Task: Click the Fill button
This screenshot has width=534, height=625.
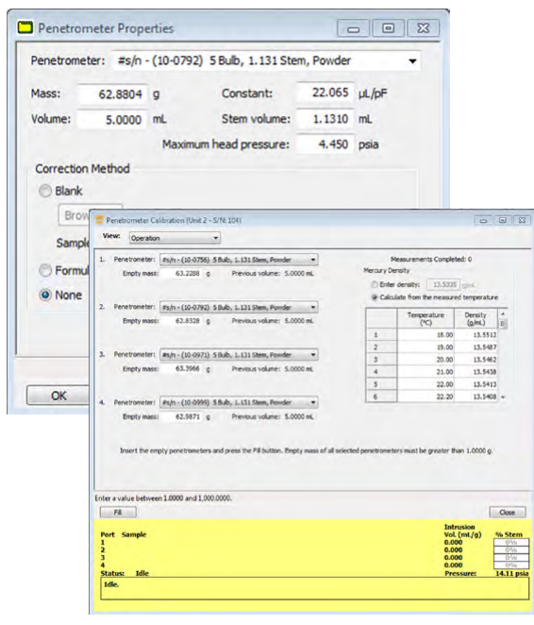Action: (x=118, y=513)
